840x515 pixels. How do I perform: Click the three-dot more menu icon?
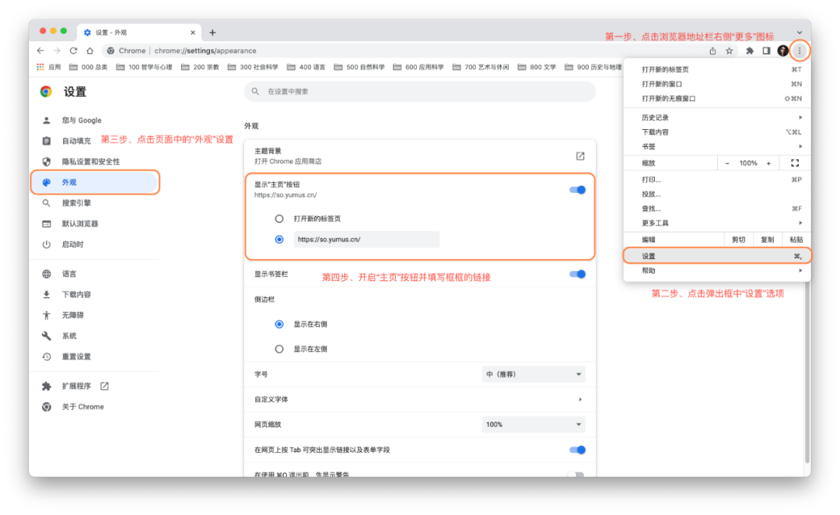800,51
